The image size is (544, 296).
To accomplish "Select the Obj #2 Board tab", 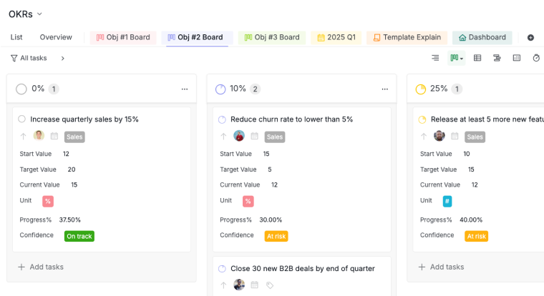I will (x=195, y=37).
